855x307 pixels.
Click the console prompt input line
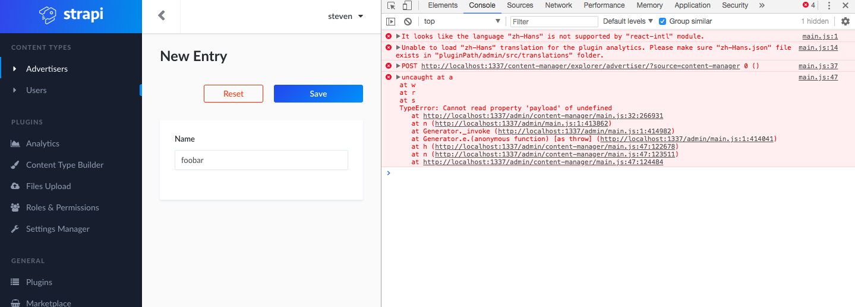tap(618, 173)
